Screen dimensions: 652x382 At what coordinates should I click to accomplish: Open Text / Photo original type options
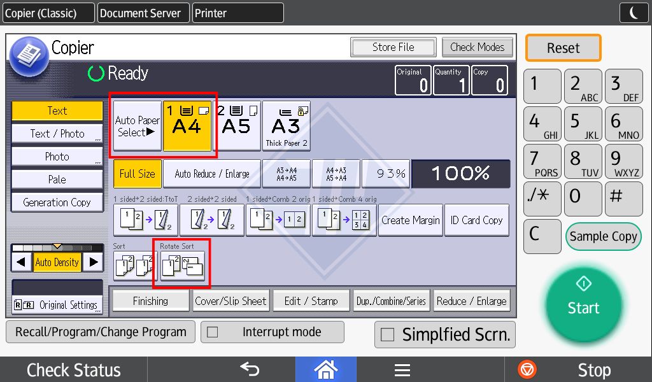57,134
